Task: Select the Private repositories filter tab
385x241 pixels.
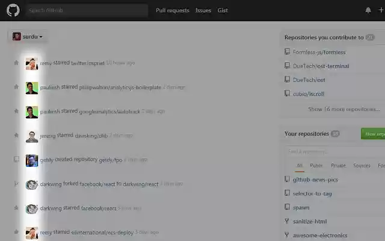Action: [338, 166]
